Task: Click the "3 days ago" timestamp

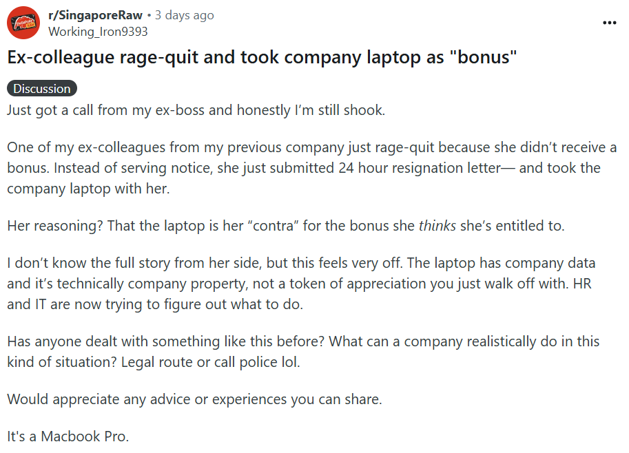Action: tap(184, 15)
